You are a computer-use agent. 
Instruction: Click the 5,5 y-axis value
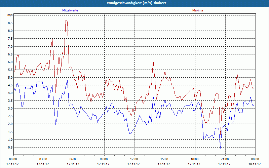(10, 70)
